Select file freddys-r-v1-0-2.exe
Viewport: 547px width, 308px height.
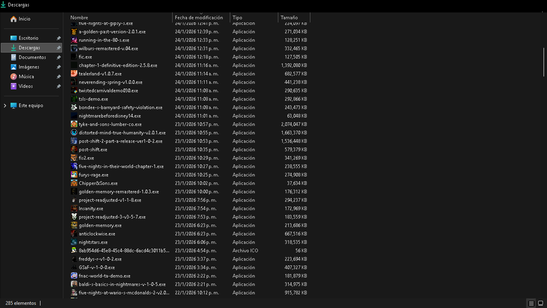coord(100,259)
